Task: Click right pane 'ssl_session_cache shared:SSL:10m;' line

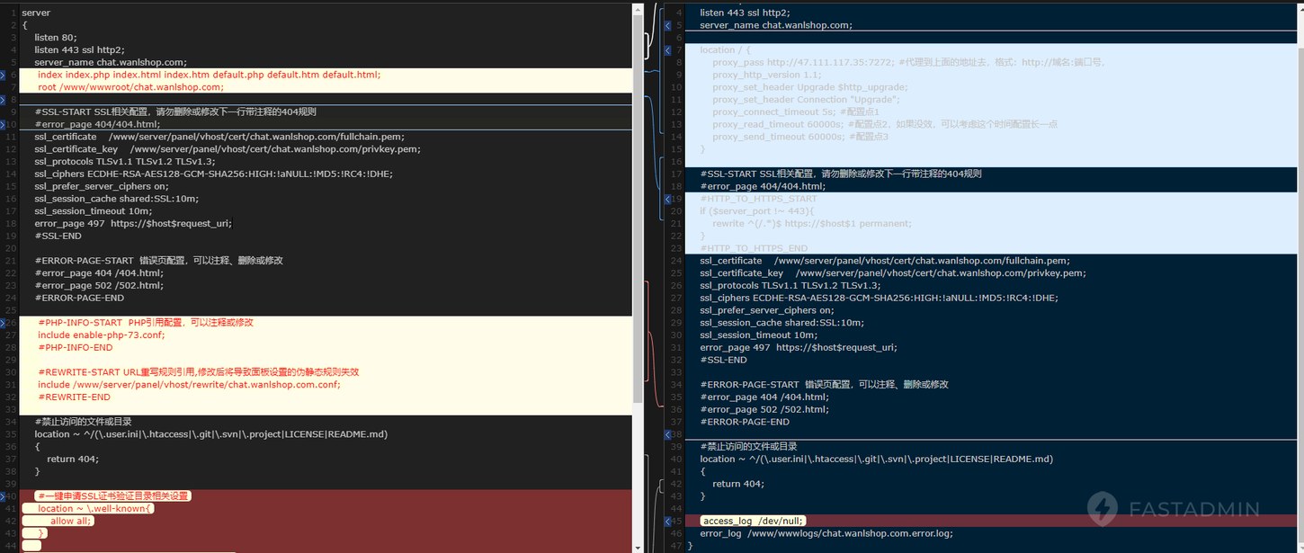Action: coord(782,322)
